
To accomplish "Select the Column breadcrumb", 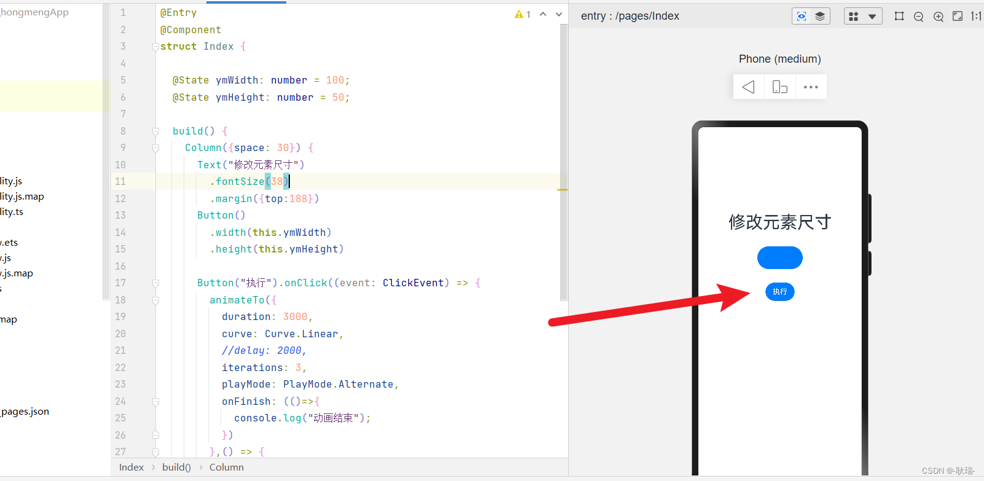I will tap(227, 467).
